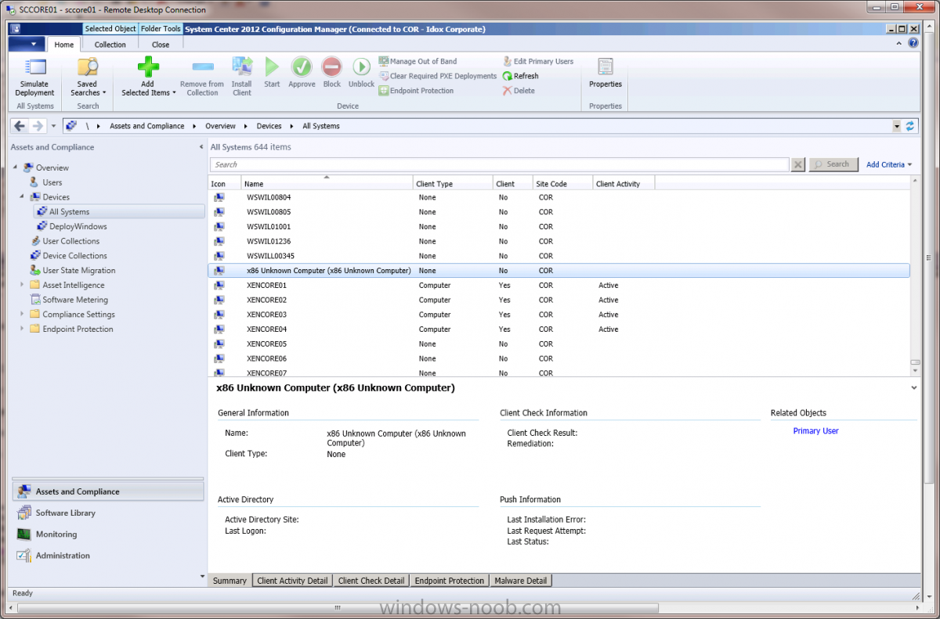
Task: Click the Properties ribbon icon
Action: pyautogui.click(x=606, y=67)
